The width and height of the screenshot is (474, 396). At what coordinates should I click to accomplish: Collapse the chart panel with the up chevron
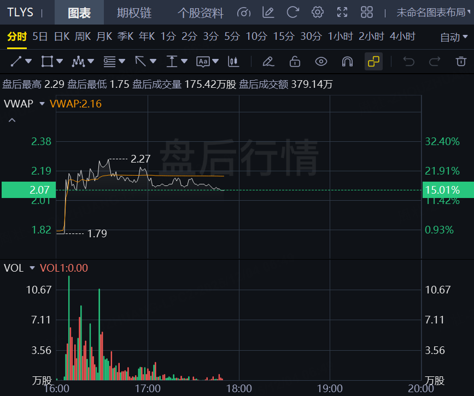[12, 121]
